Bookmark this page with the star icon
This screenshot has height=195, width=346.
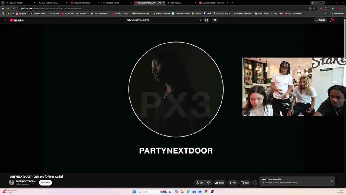coord(314,8)
